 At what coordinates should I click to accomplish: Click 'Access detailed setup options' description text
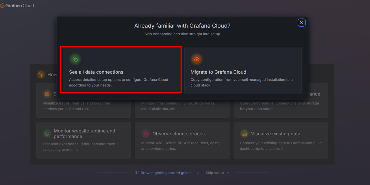coord(119,83)
